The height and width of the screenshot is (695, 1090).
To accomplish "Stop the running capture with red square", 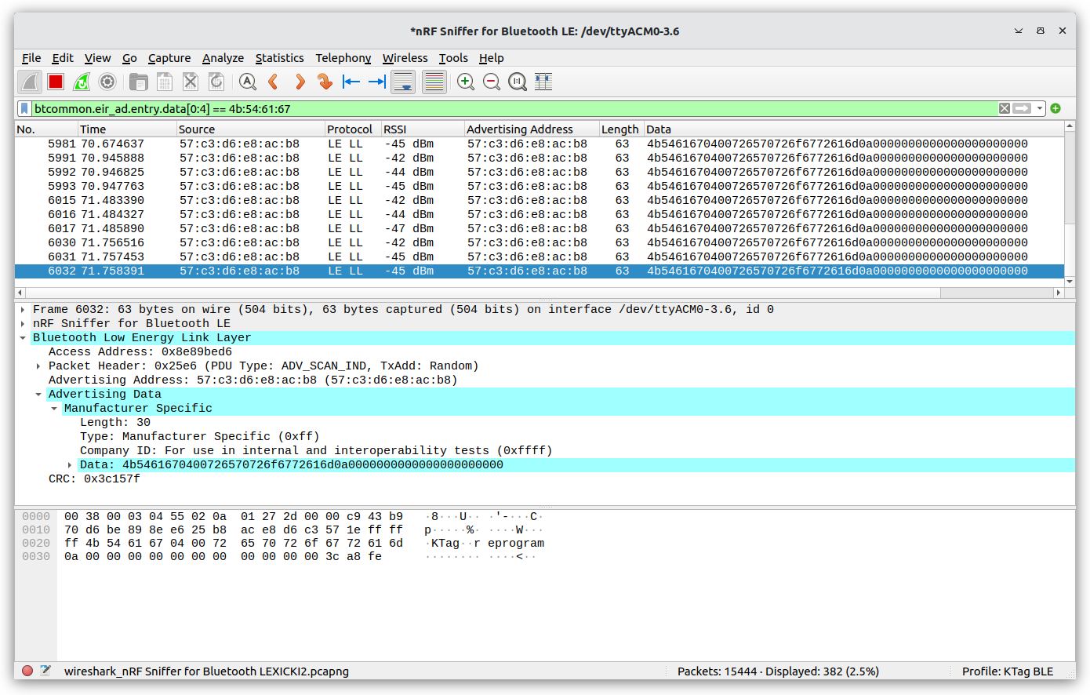I will click(x=56, y=82).
